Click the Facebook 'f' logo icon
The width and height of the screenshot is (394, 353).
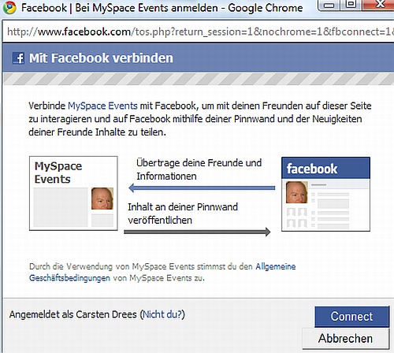pyautogui.click(x=19, y=58)
